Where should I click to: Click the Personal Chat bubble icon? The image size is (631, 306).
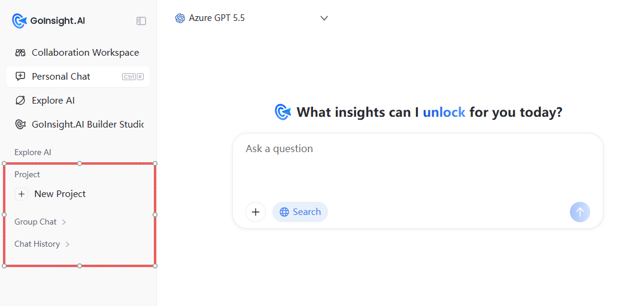(x=20, y=77)
